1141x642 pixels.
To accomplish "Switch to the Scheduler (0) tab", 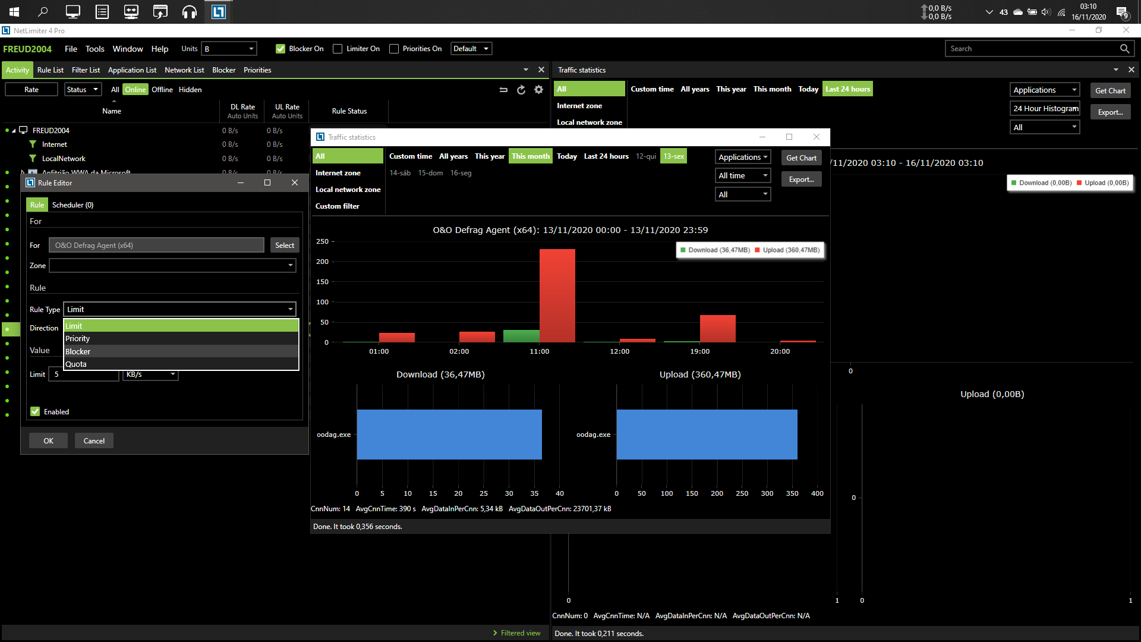I will point(73,204).
